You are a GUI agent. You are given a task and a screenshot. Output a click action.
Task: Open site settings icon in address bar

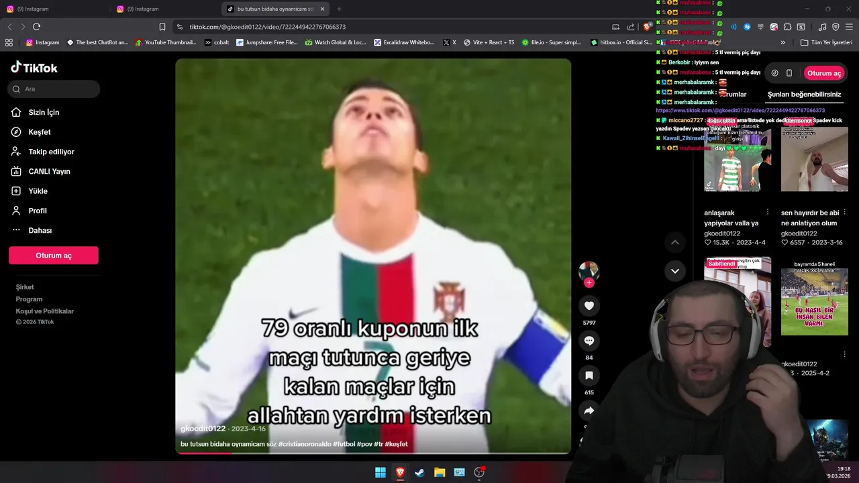[179, 27]
